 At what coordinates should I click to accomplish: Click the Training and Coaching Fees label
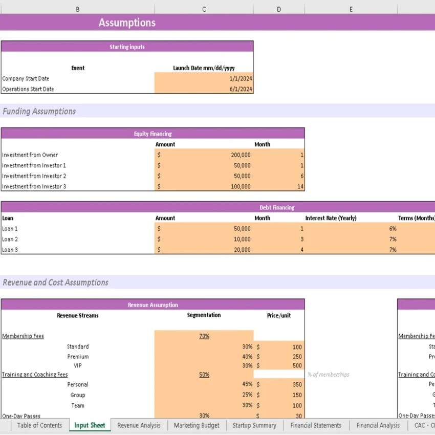click(34, 375)
